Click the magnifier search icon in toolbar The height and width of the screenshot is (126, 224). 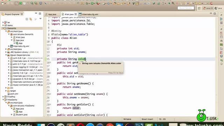point(32,3)
